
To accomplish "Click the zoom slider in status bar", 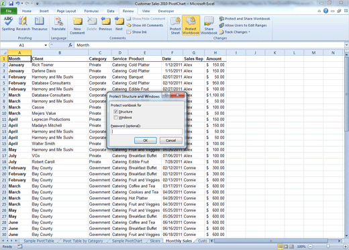I will [328, 247].
